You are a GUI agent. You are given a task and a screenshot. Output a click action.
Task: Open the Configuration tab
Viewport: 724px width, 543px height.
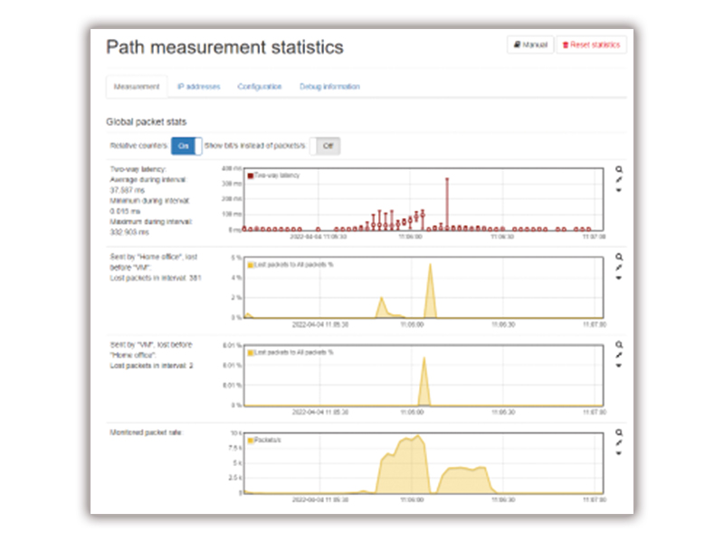[260, 87]
